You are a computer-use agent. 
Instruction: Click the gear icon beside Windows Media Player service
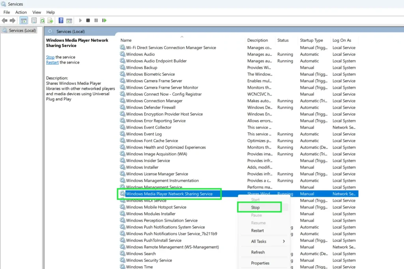[x=123, y=194]
